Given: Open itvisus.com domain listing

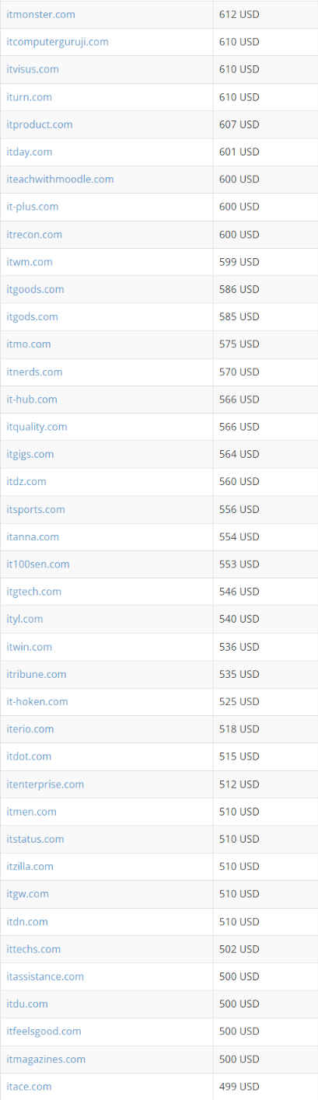Looking at the screenshot, I should point(33,69).
